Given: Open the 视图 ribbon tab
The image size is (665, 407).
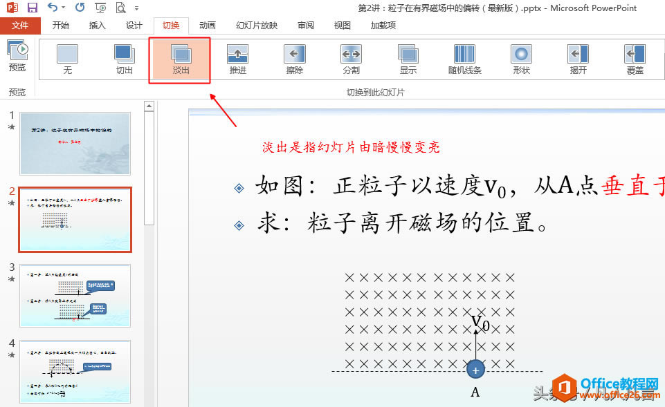Looking at the screenshot, I should 343,26.
